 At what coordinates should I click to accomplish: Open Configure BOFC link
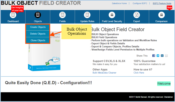coord(140,3)
